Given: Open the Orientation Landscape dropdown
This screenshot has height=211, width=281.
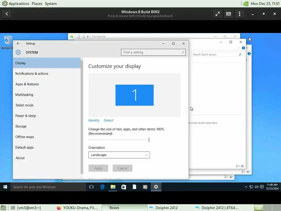Looking at the screenshot, I should click(x=119, y=155).
